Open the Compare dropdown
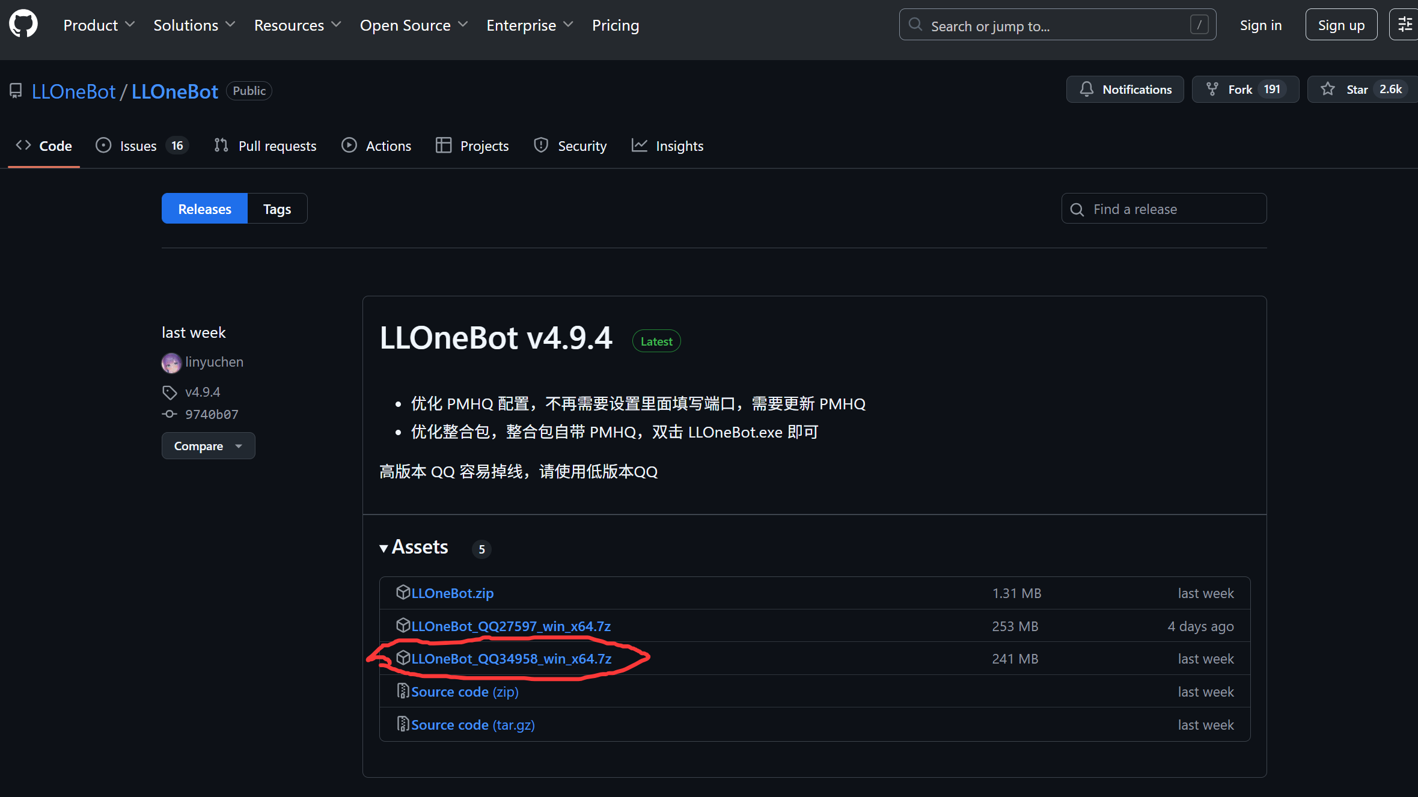 (x=209, y=445)
